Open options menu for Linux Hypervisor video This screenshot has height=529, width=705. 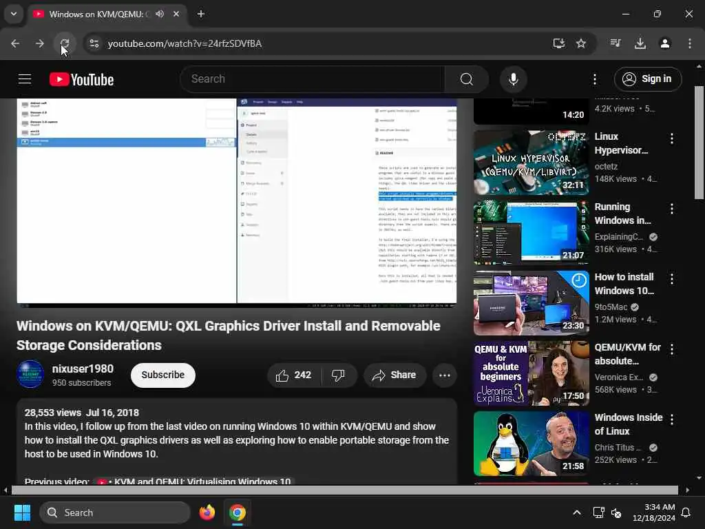pyautogui.click(x=672, y=138)
